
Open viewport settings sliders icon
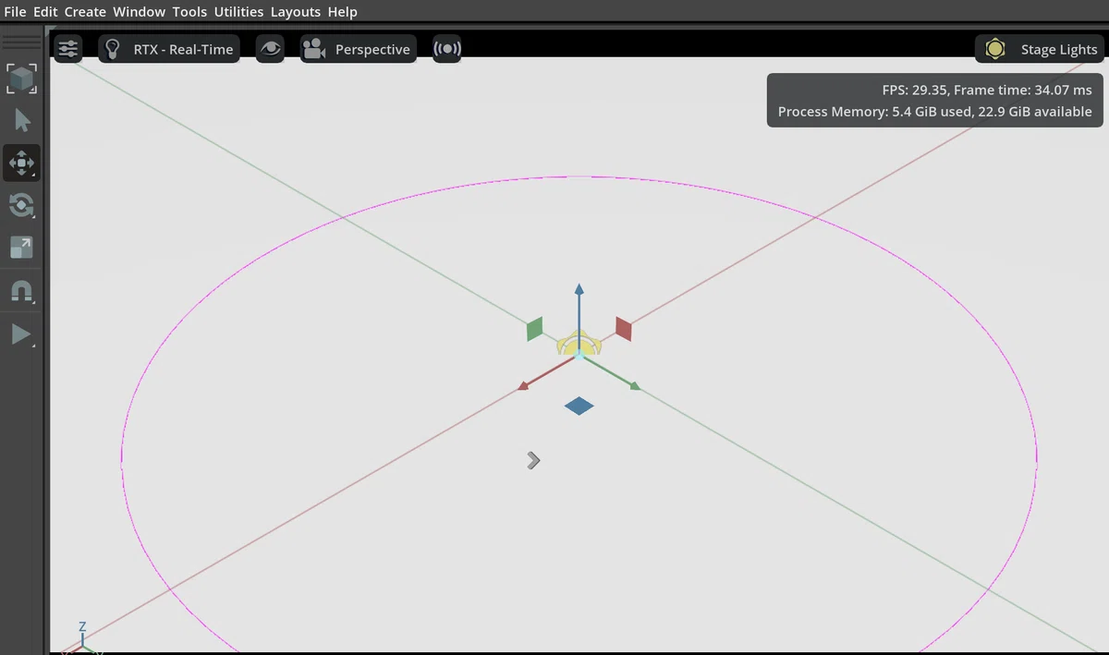click(68, 49)
